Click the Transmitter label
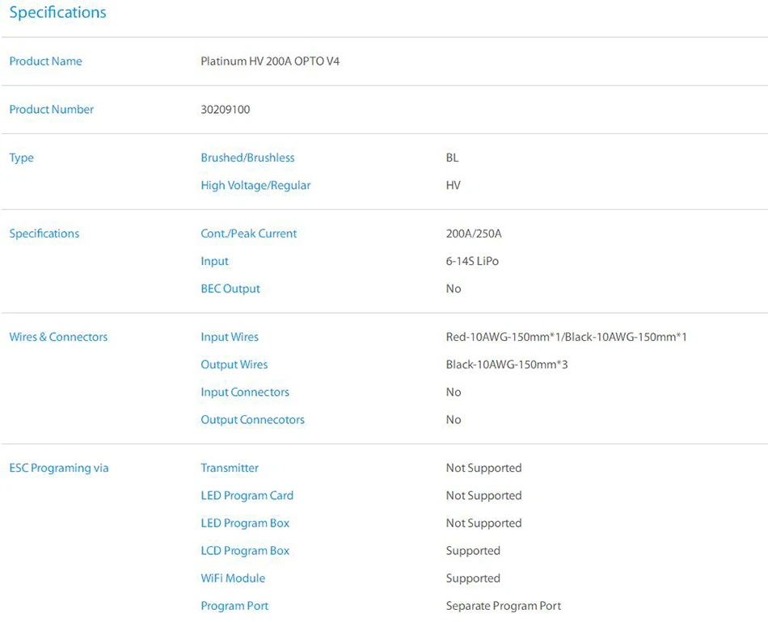The image size is (768, 622). tap(230, 468)
